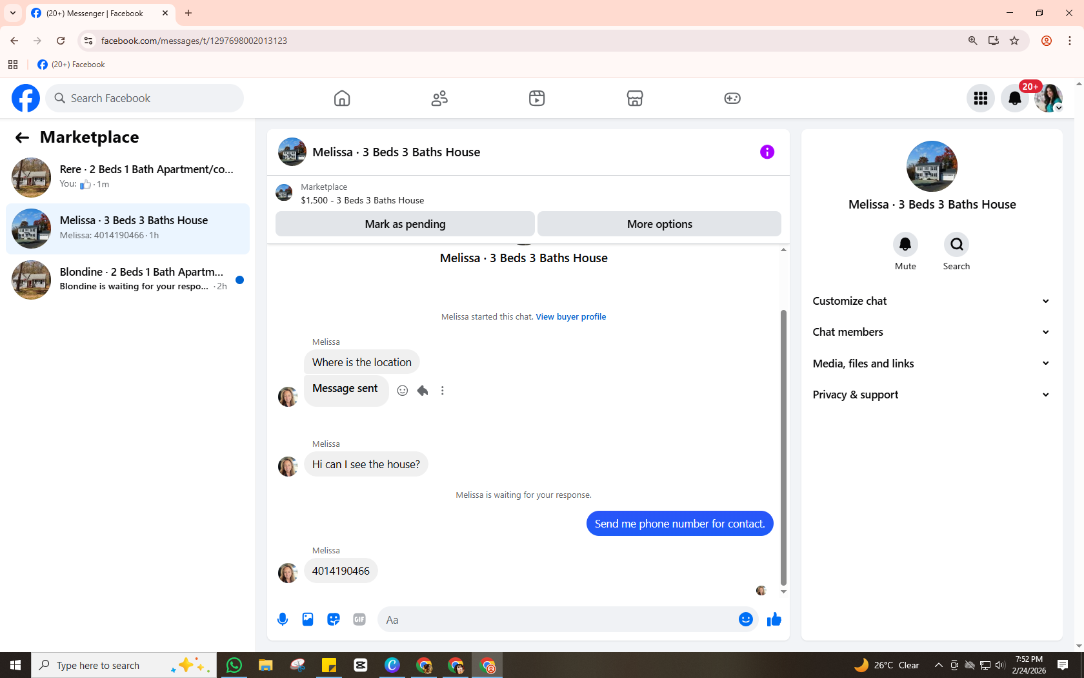This screenshot has height=678, width=1084.
Task: Click the chat scroll down arrow
Action: point(783,591)
